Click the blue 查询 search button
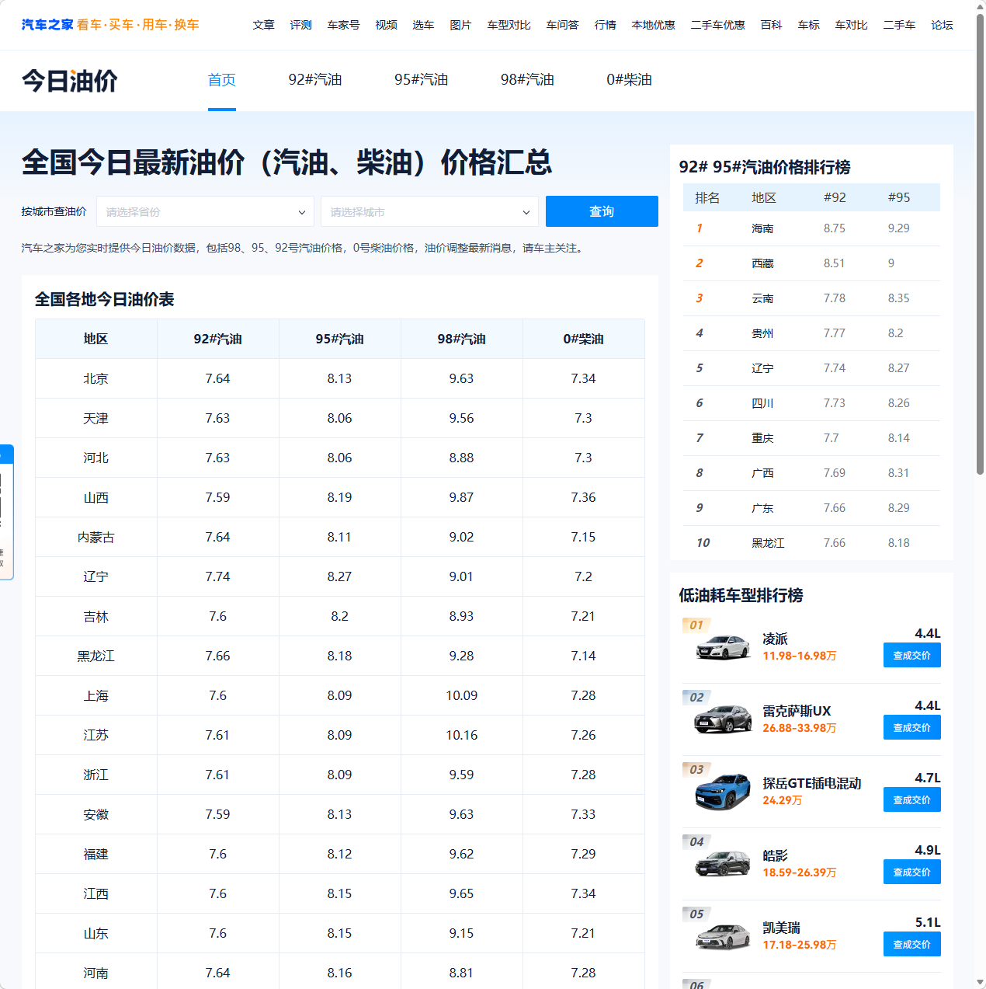The height and width of the screenshot is (989, 986). [x=602, y=211]
